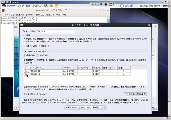
Task: Open the システム menu in the top panel
Action: tap(37, 6)
